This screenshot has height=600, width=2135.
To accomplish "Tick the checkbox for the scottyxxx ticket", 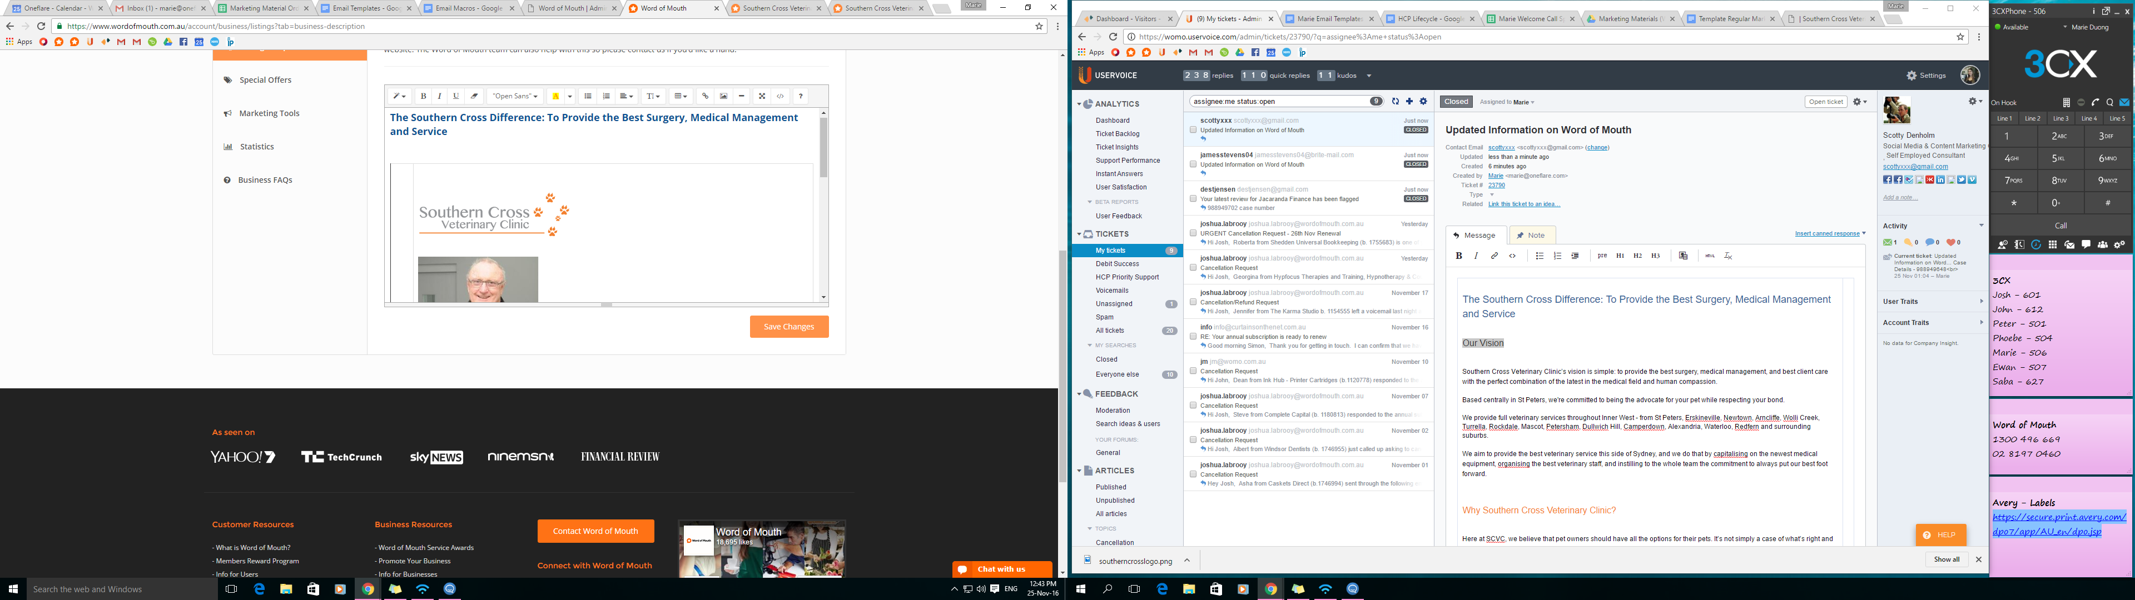I will point(1194,130).
